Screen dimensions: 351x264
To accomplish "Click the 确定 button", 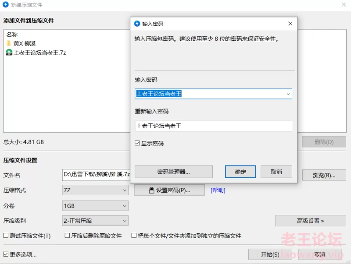I will pyautogui.click(x=240, y=172).
